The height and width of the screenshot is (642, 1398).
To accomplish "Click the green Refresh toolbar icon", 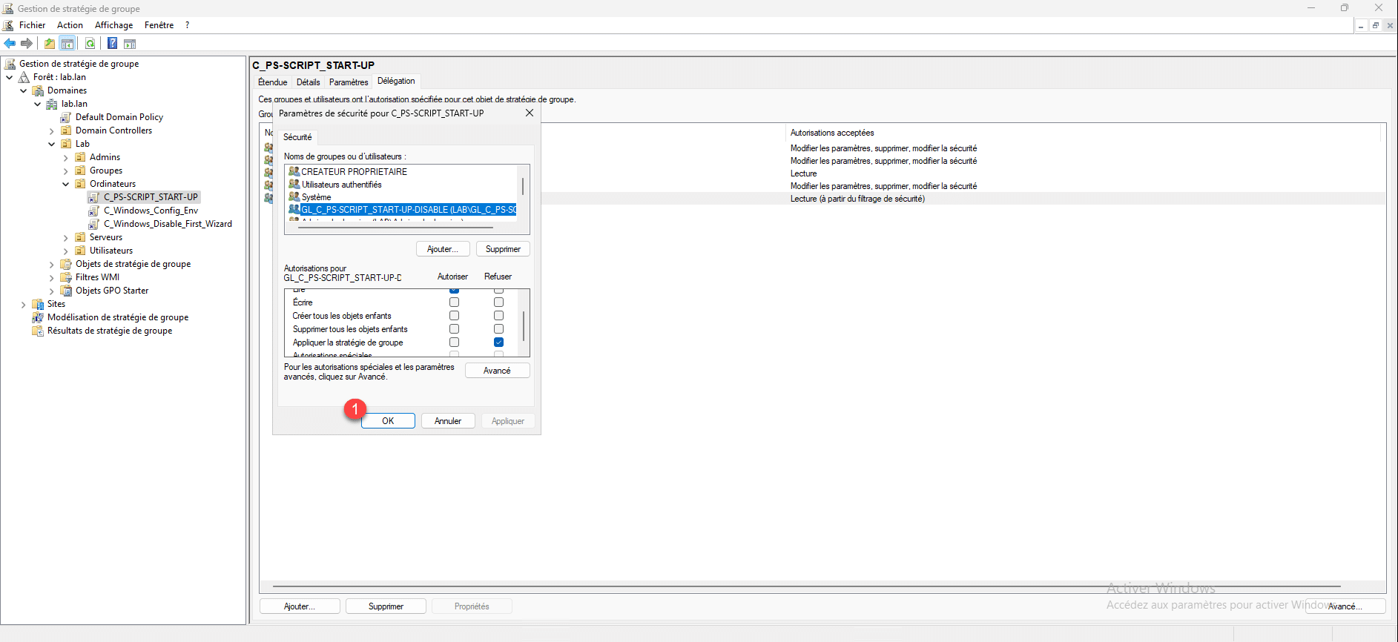I will 90,44.
